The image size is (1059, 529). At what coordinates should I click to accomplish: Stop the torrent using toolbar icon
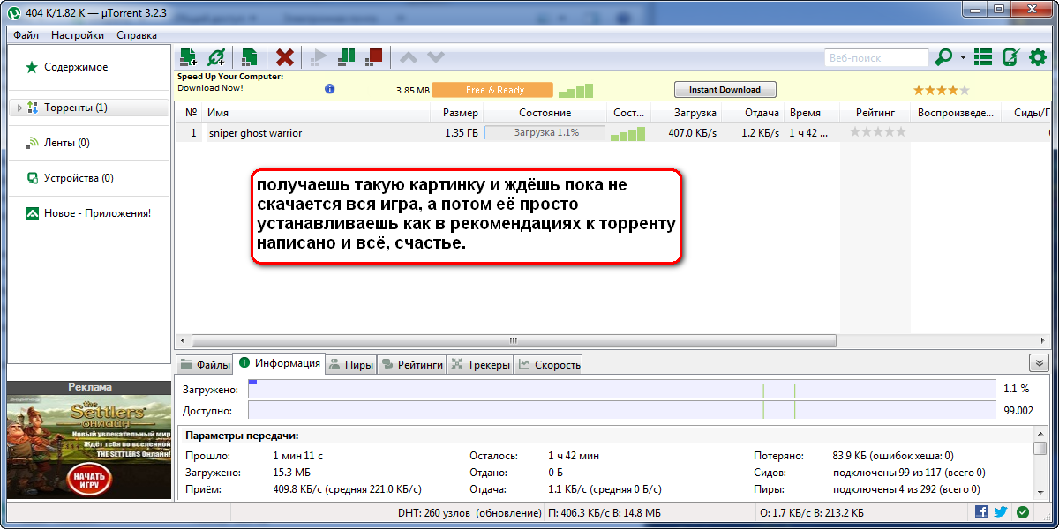pyautogui.click(x=375, y=57)
